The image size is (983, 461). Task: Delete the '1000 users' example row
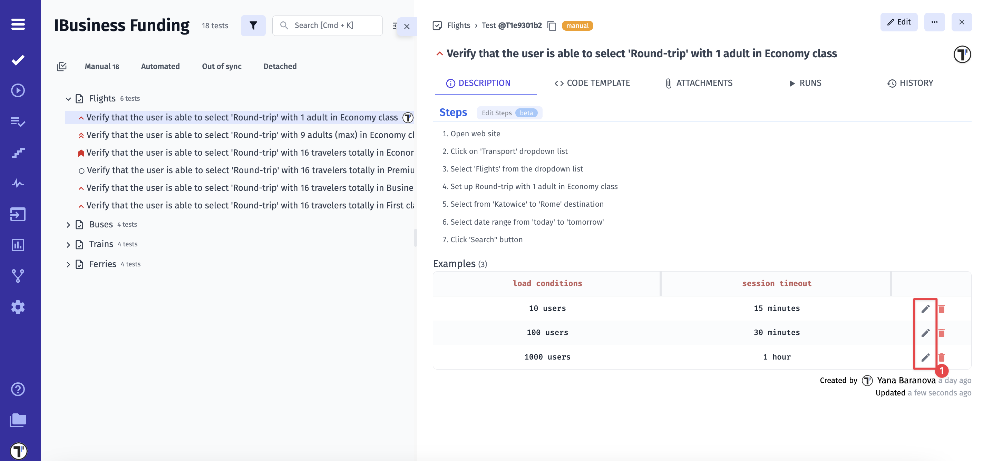point(941,357)
